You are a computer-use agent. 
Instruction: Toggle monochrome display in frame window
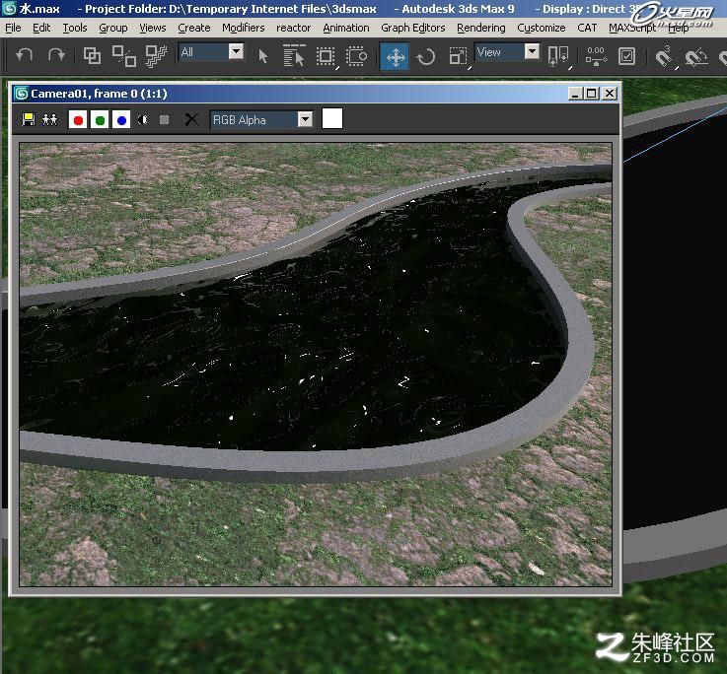pos(164,120)
